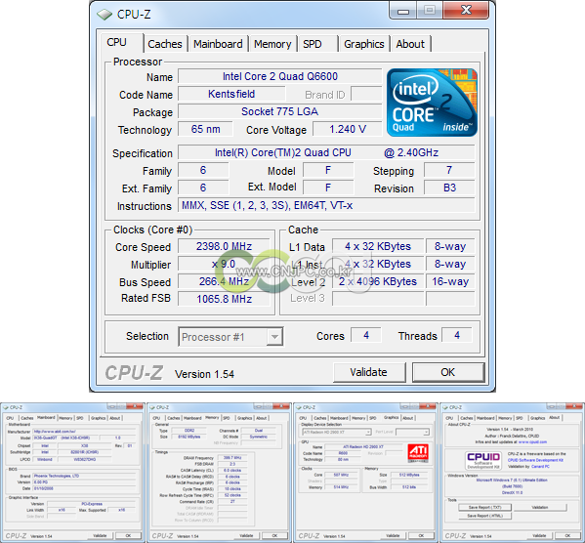Click Caches tab in the Mainboard window

tap(27, 418)
